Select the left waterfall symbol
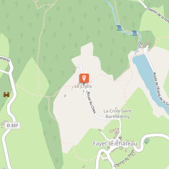This screenshot has width=169, height=169. click(x=119, y=28)
